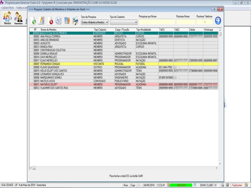Click the network computer icon in status bar

click(x=228, y=185)
